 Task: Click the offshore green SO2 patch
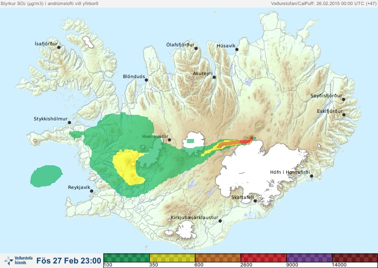(x=46, y=176)
